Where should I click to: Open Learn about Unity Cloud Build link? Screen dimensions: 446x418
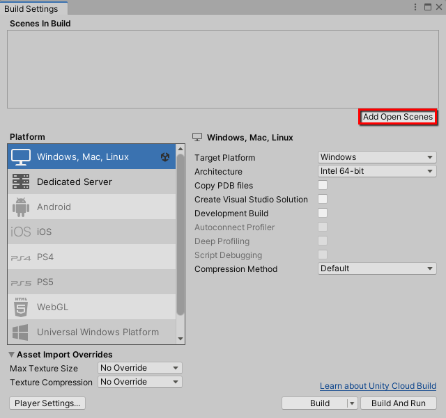(378, 386)
